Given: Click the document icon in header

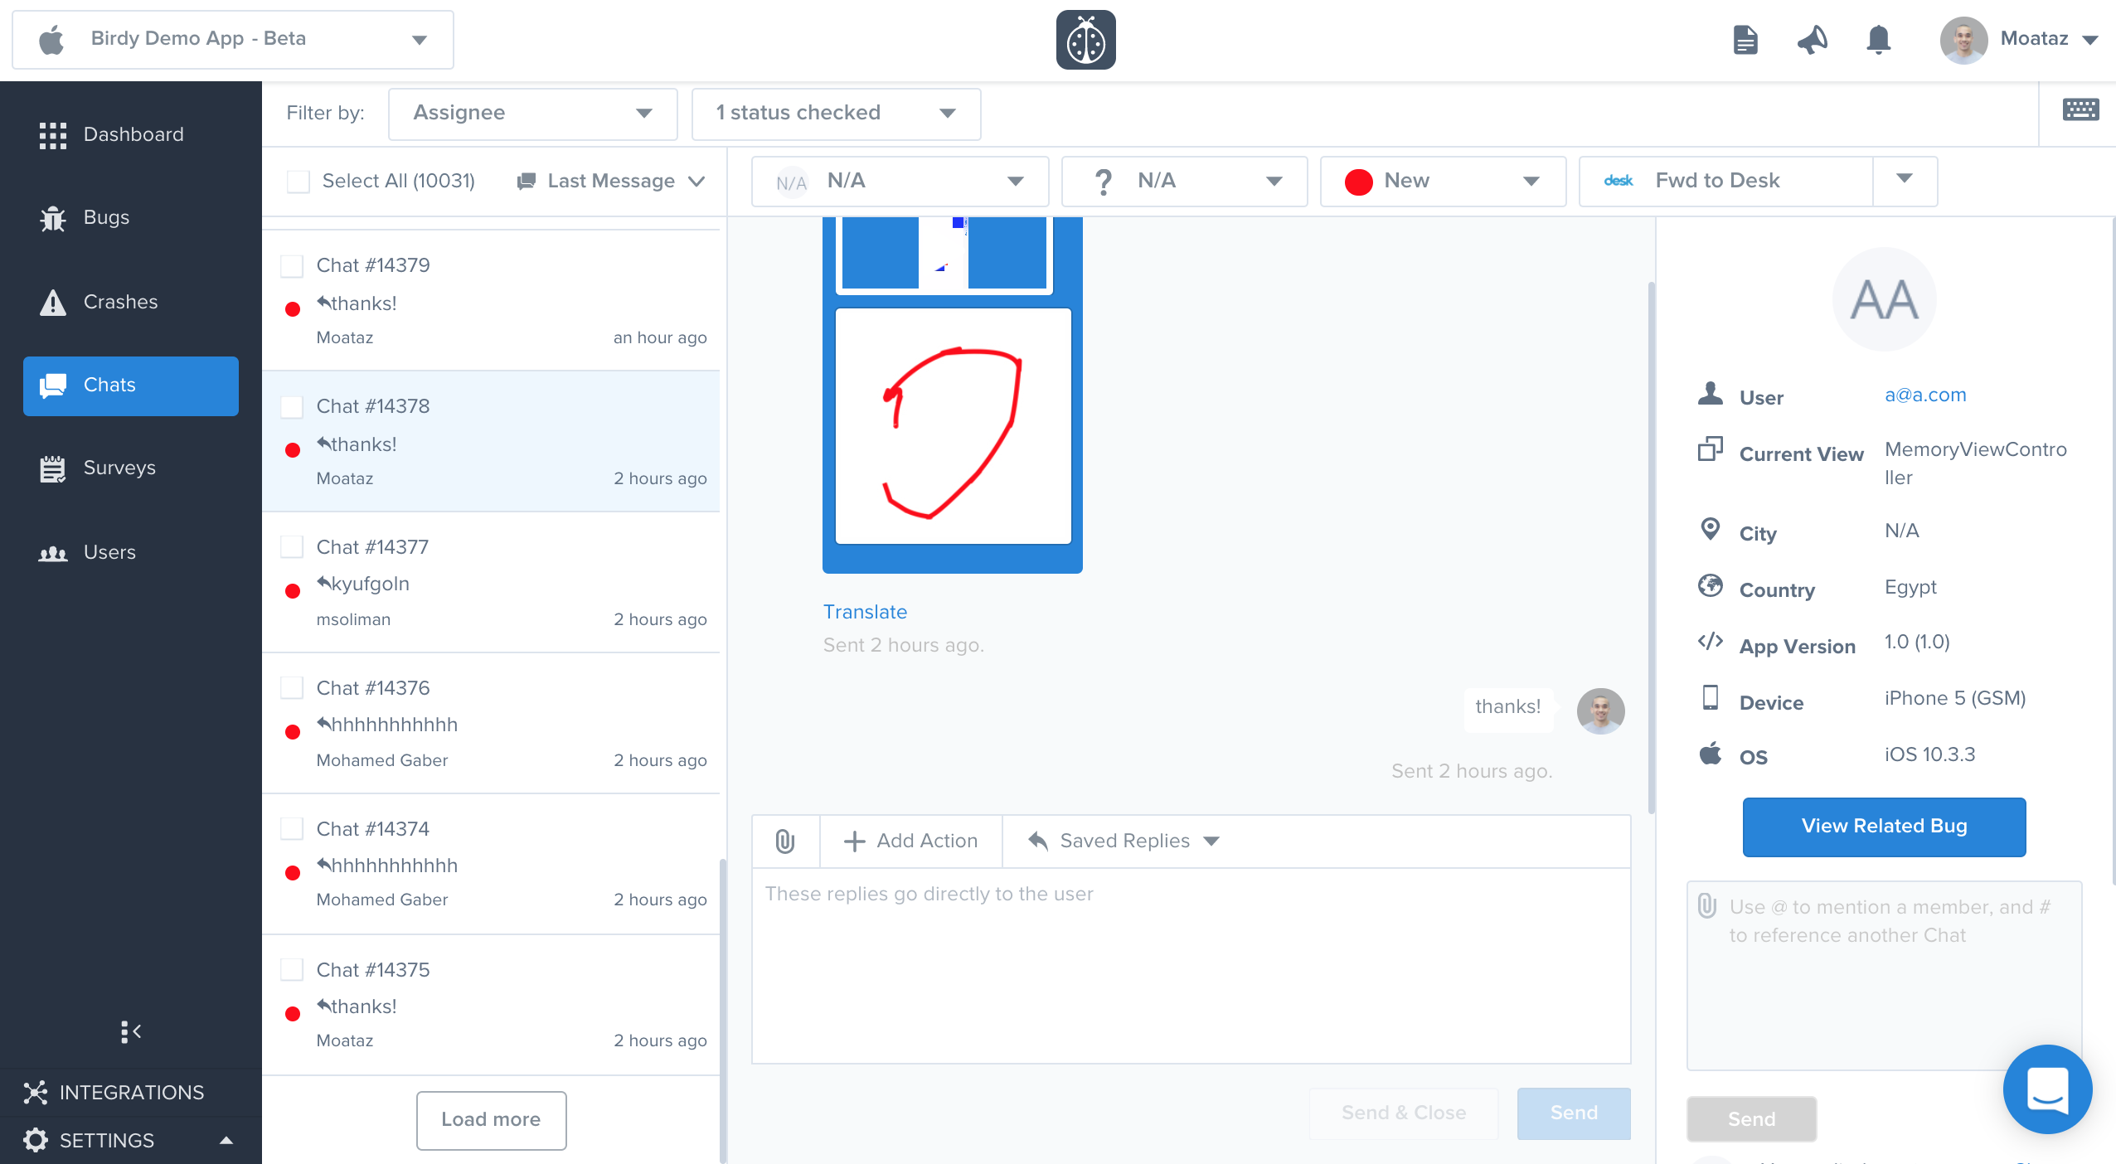Looking at the screenshot, I should (1745, 39).
